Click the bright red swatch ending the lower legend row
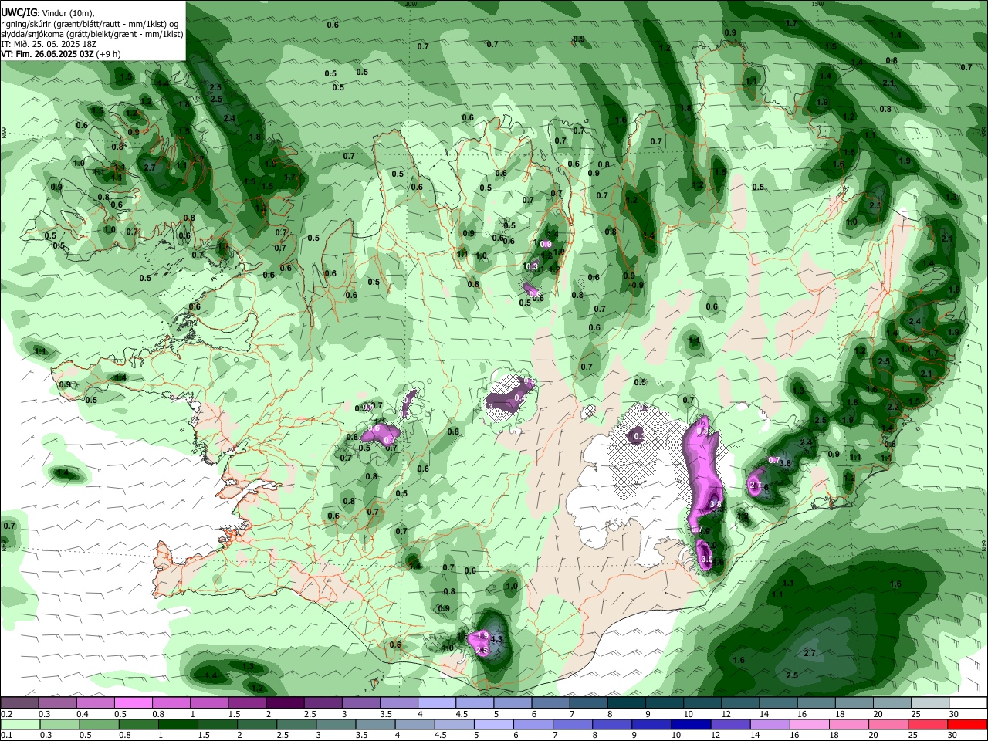 [x=968, y=724]
